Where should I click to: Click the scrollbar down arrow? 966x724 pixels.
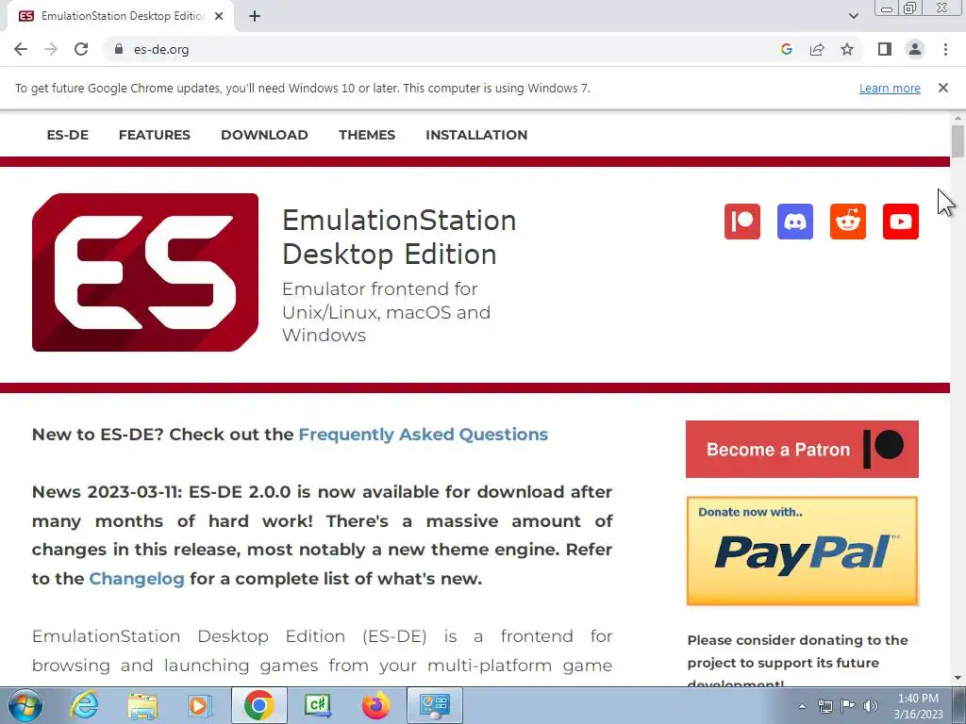(x=958, y=679)
